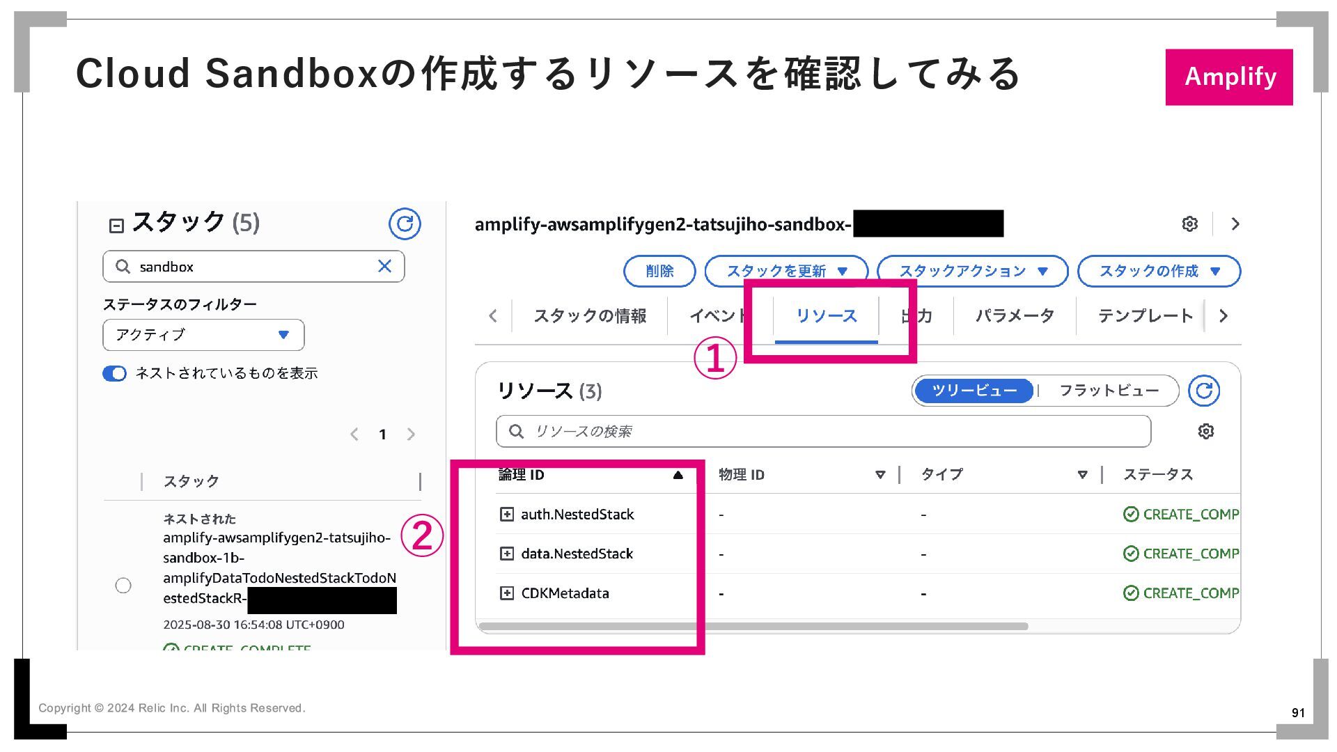
Task: Switch to the スタックの情報 tab
Action: (590, 316)
